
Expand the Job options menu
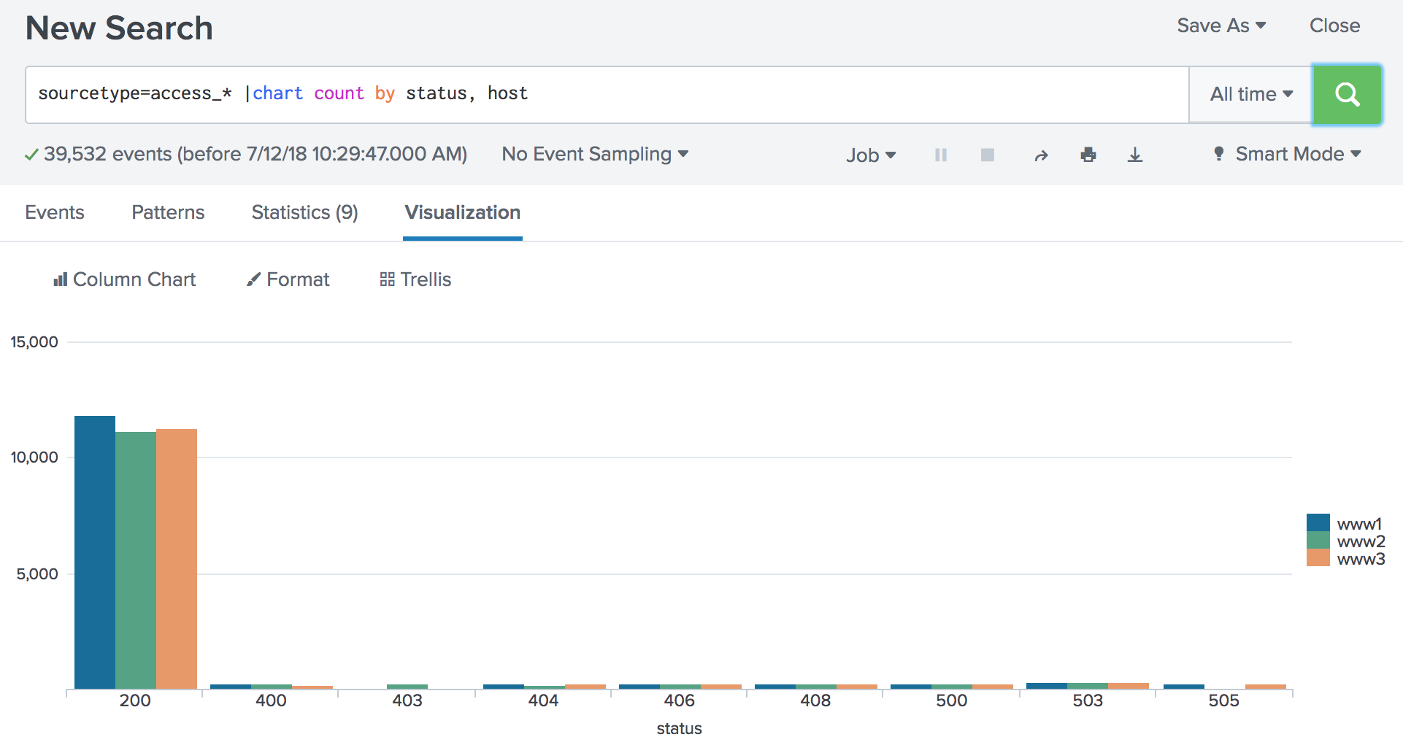(871, 154)
